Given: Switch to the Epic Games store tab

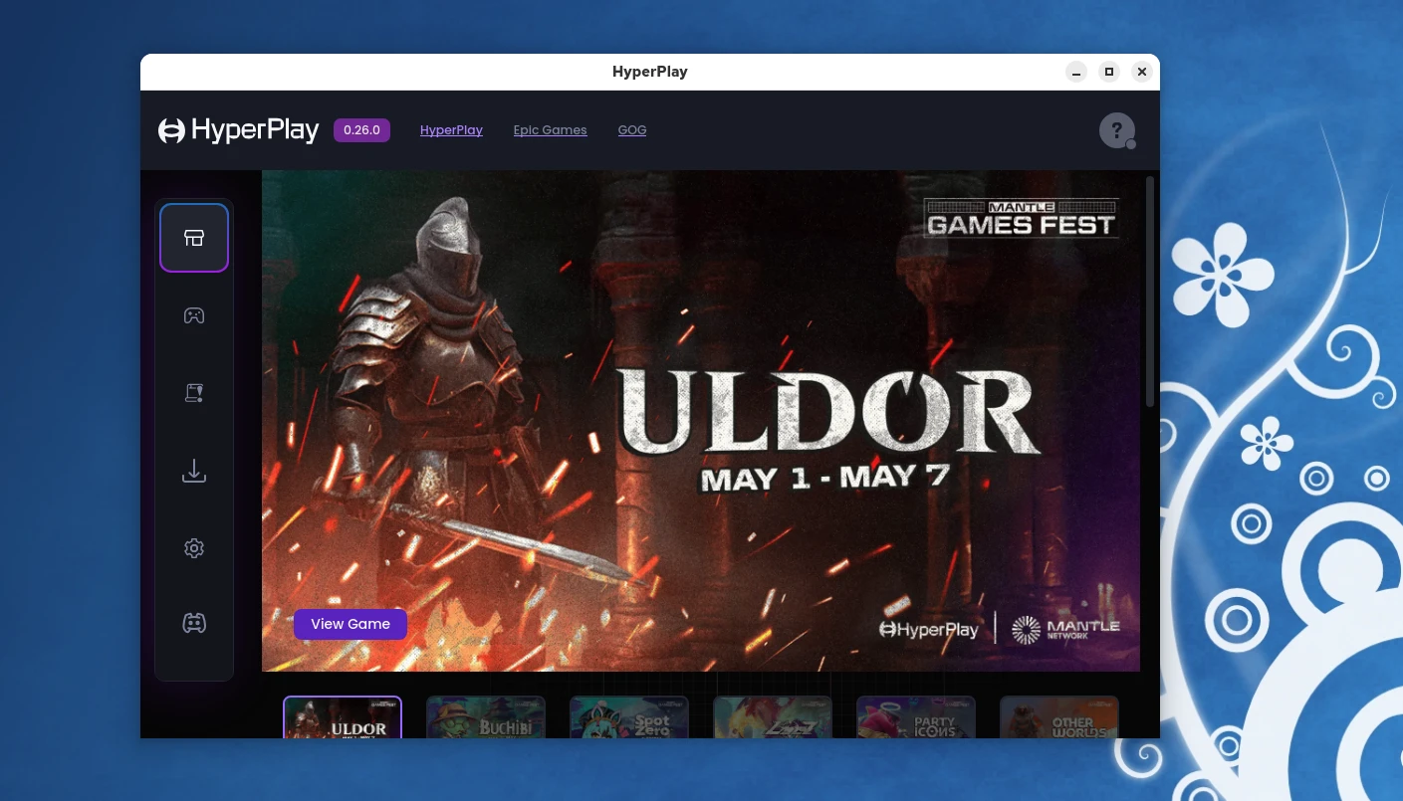Looking at the screenshot, I should pos(550,130).
